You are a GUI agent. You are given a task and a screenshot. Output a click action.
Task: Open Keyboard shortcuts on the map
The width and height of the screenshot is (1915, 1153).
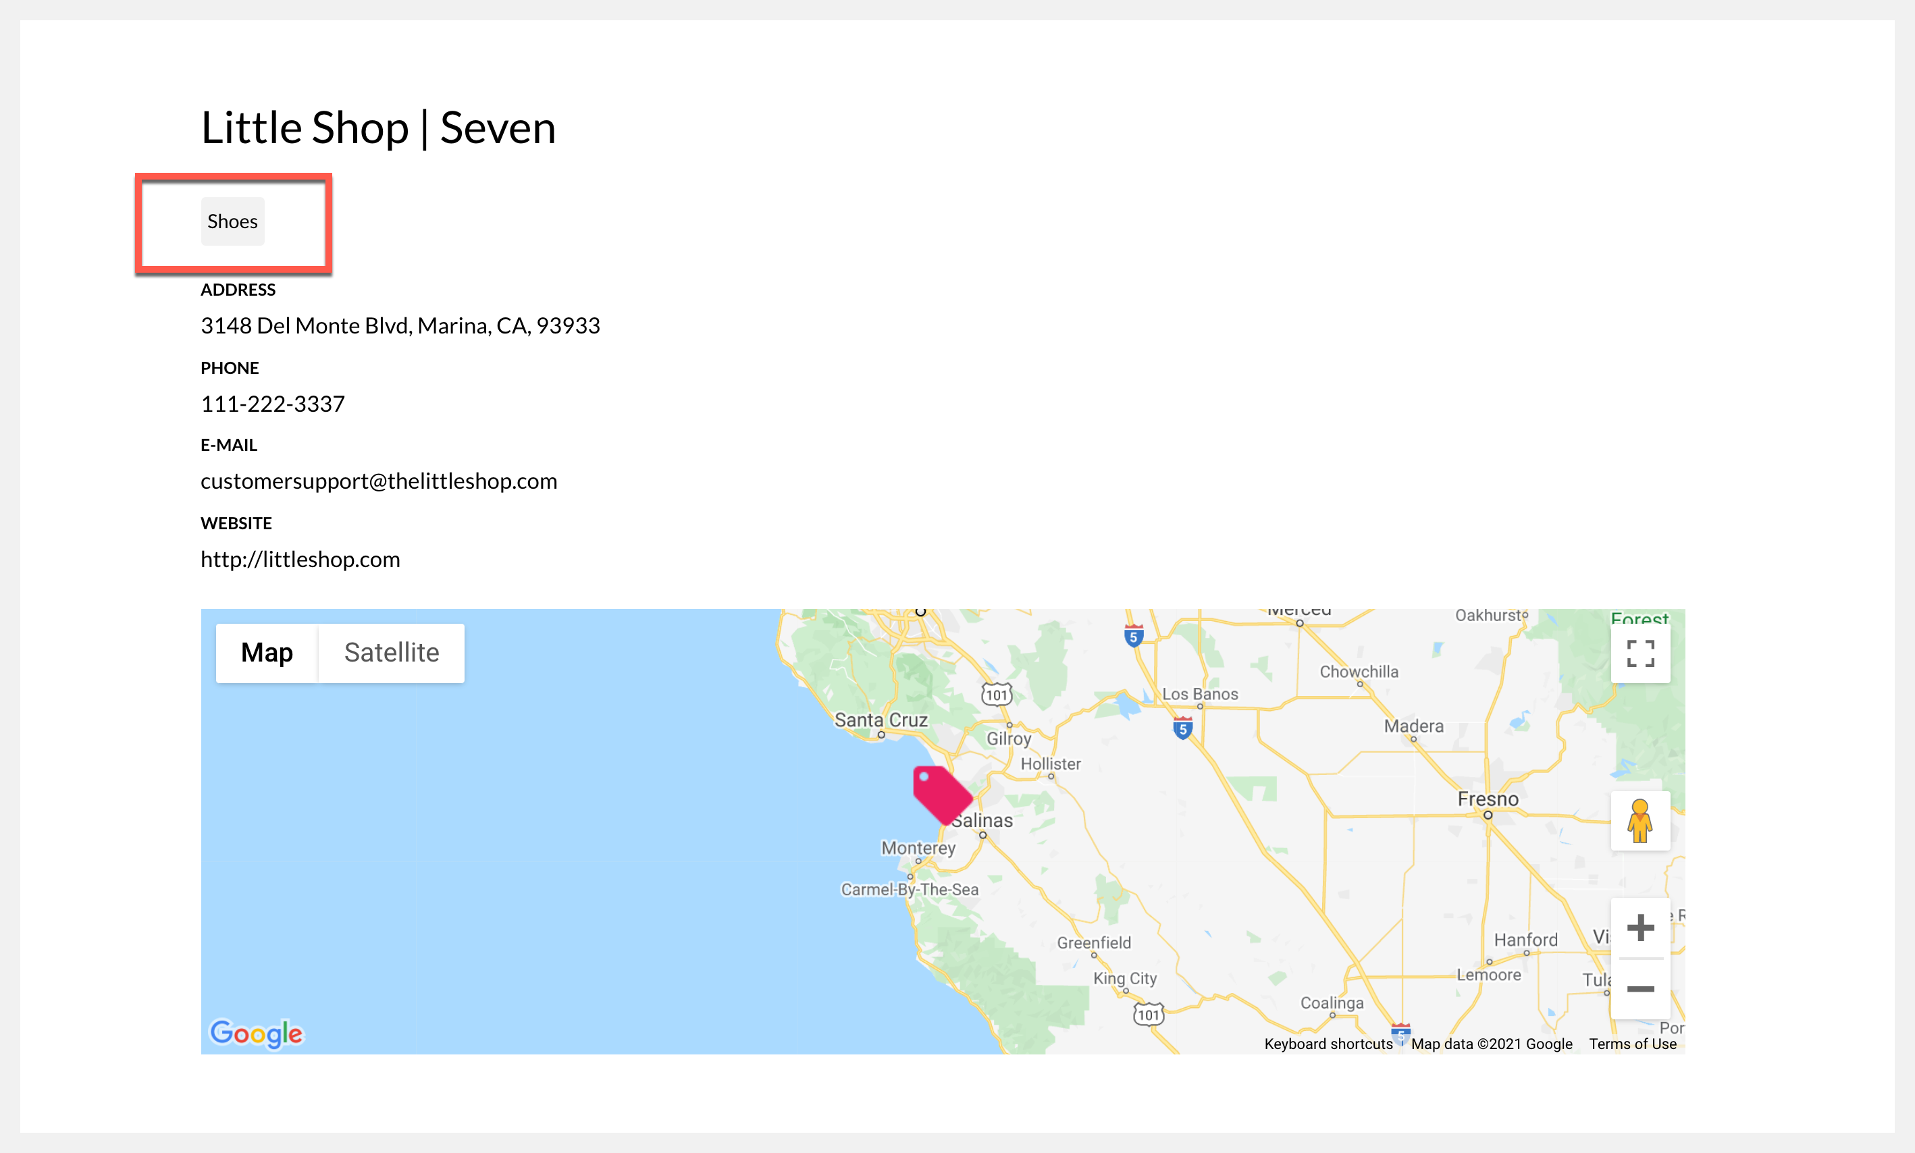[x=1328, y=1044]
